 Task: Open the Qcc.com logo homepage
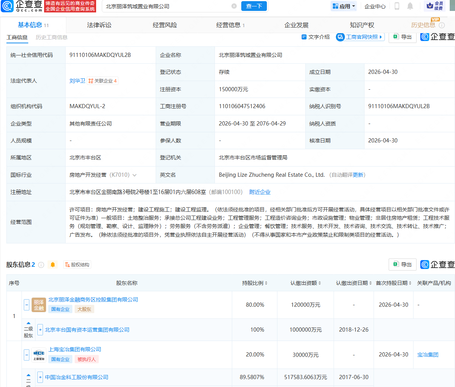pyautogui.click(x=22, y=6)
